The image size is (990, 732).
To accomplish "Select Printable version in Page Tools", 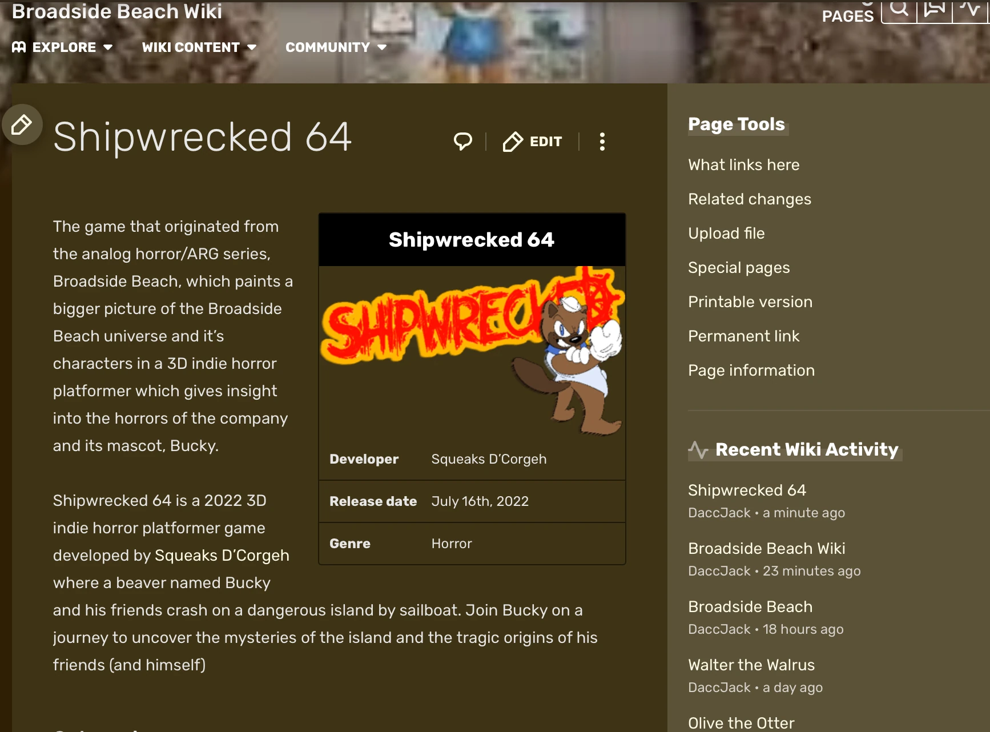I will pyautogui.click(x=750, y=302).
